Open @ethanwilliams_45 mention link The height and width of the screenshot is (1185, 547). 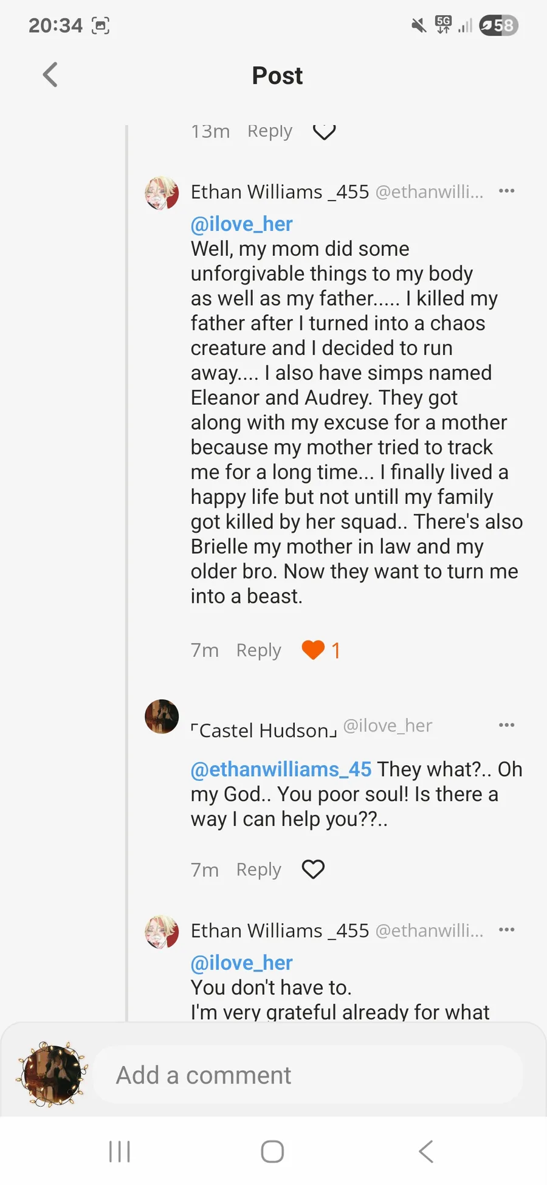[x=281, y=769]
